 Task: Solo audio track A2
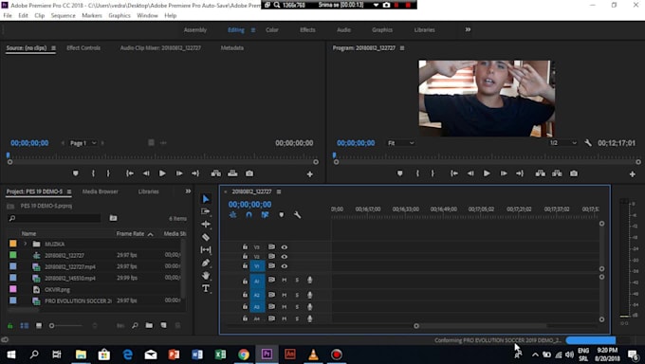coord(297,295)
